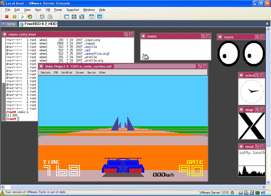The height and width of the screenshot is (196, 271).
Task: Click the .np2 directory name in xterm
Action: pyautogui.click(x=87, y=50)
